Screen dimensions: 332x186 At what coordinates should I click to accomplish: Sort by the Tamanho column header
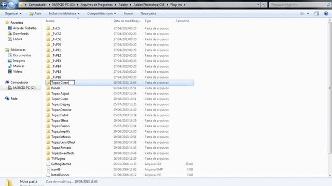point(182,21)
